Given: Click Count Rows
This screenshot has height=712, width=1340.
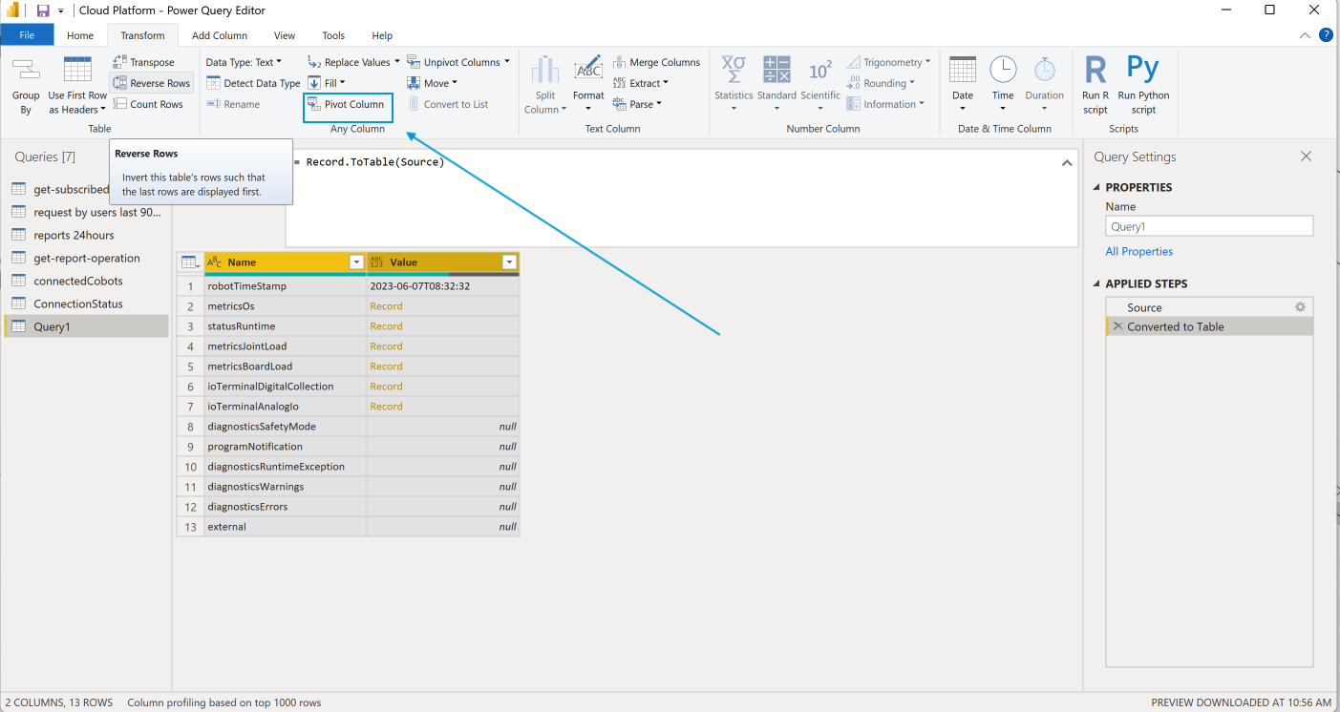Looking at the screenshot, I should pos(149,104).
